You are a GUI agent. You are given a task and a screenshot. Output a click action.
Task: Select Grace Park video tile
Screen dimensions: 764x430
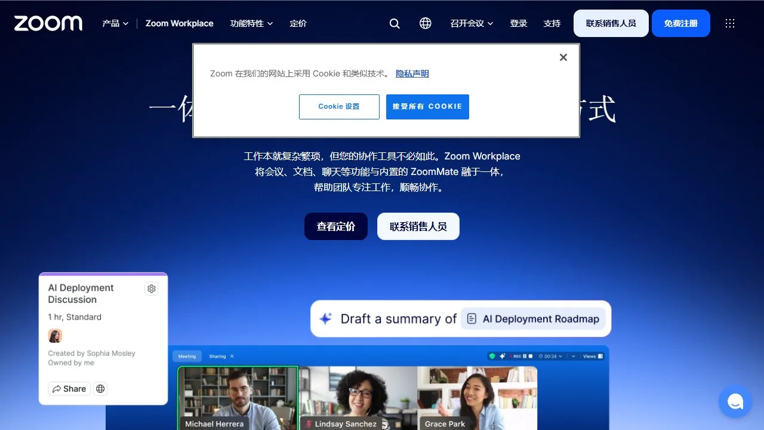[478, 398]
